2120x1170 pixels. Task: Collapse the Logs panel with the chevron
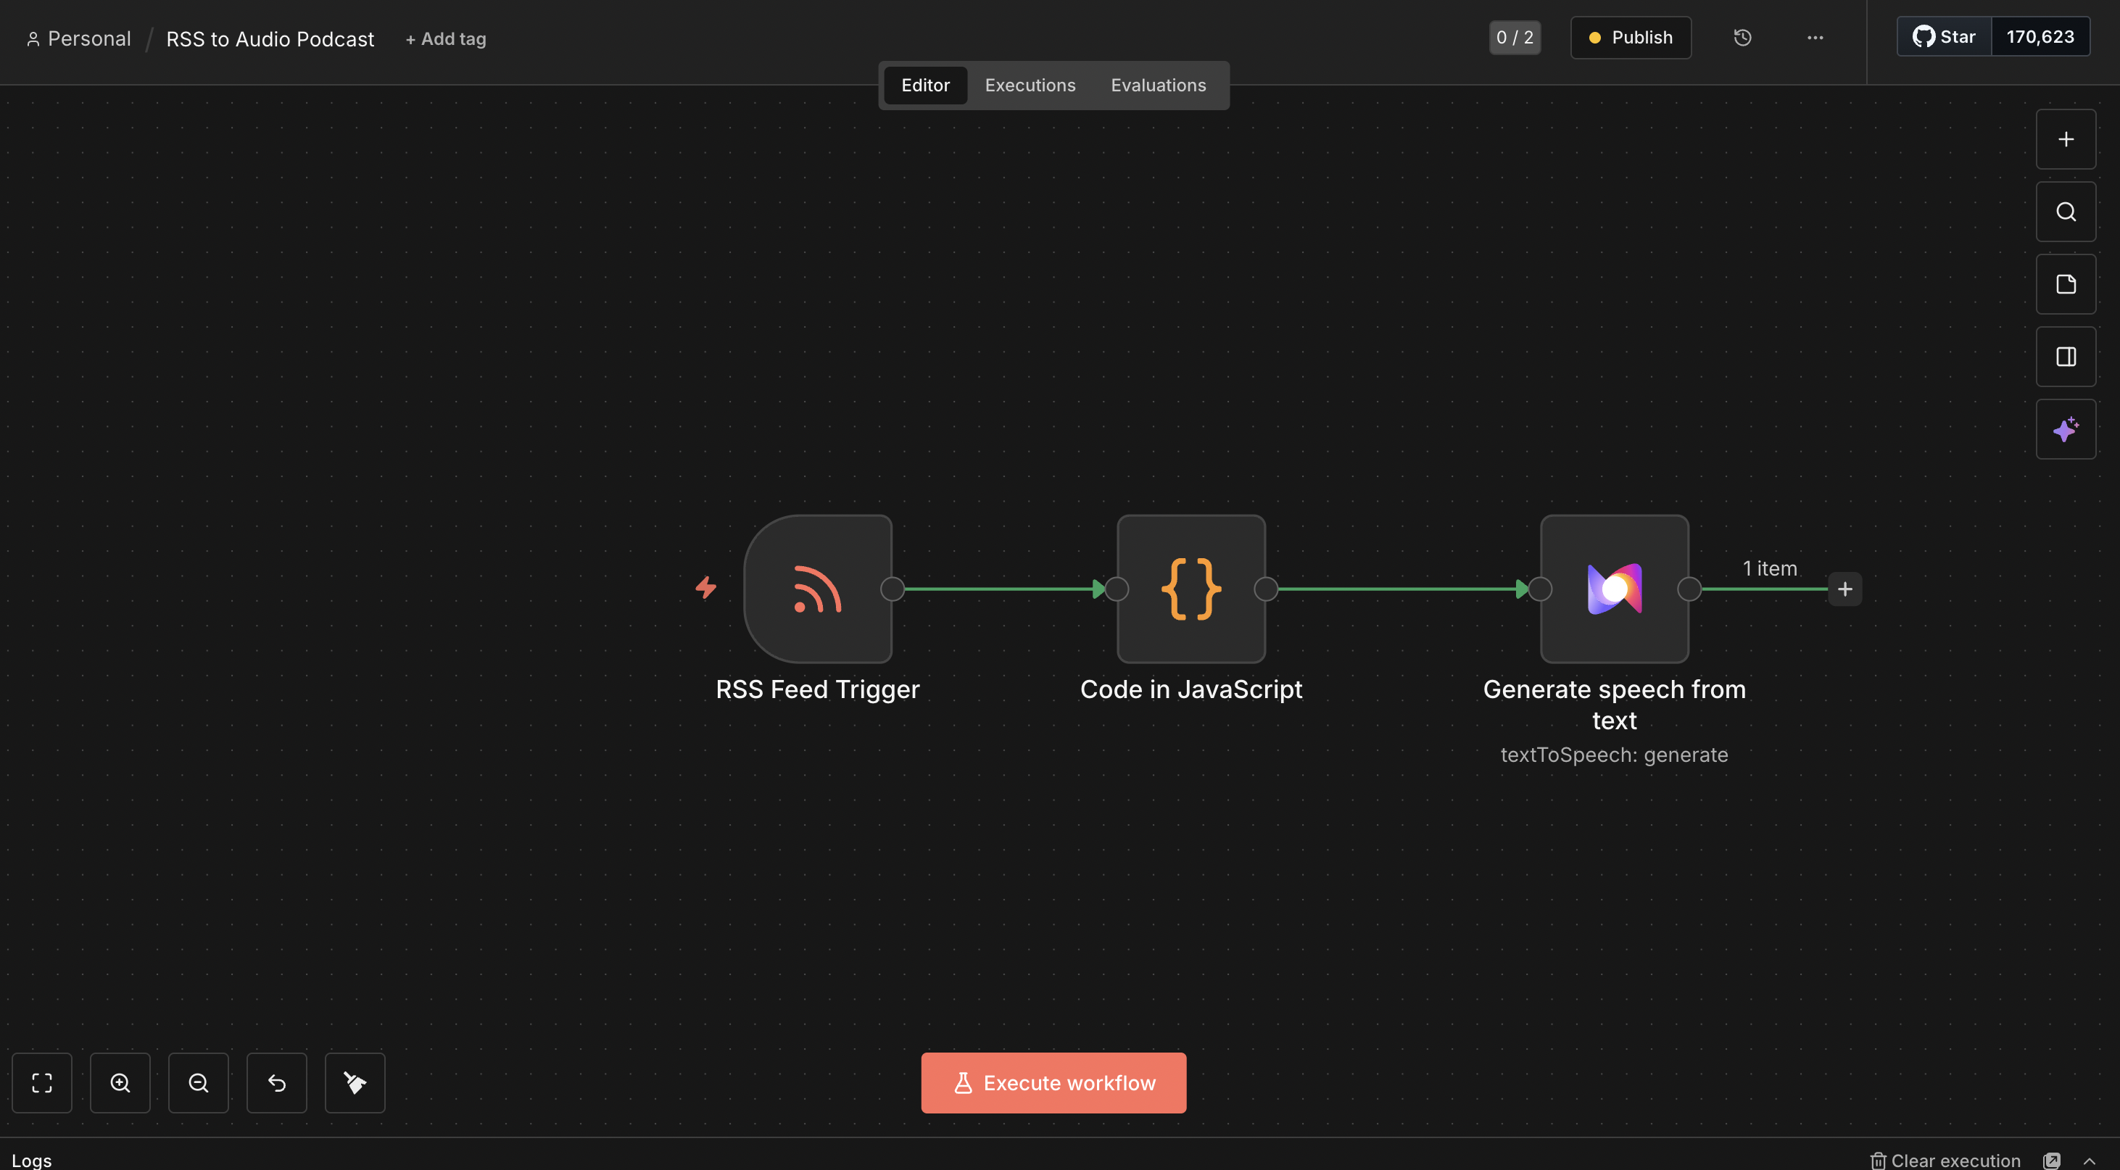tap(2095, 1160)
